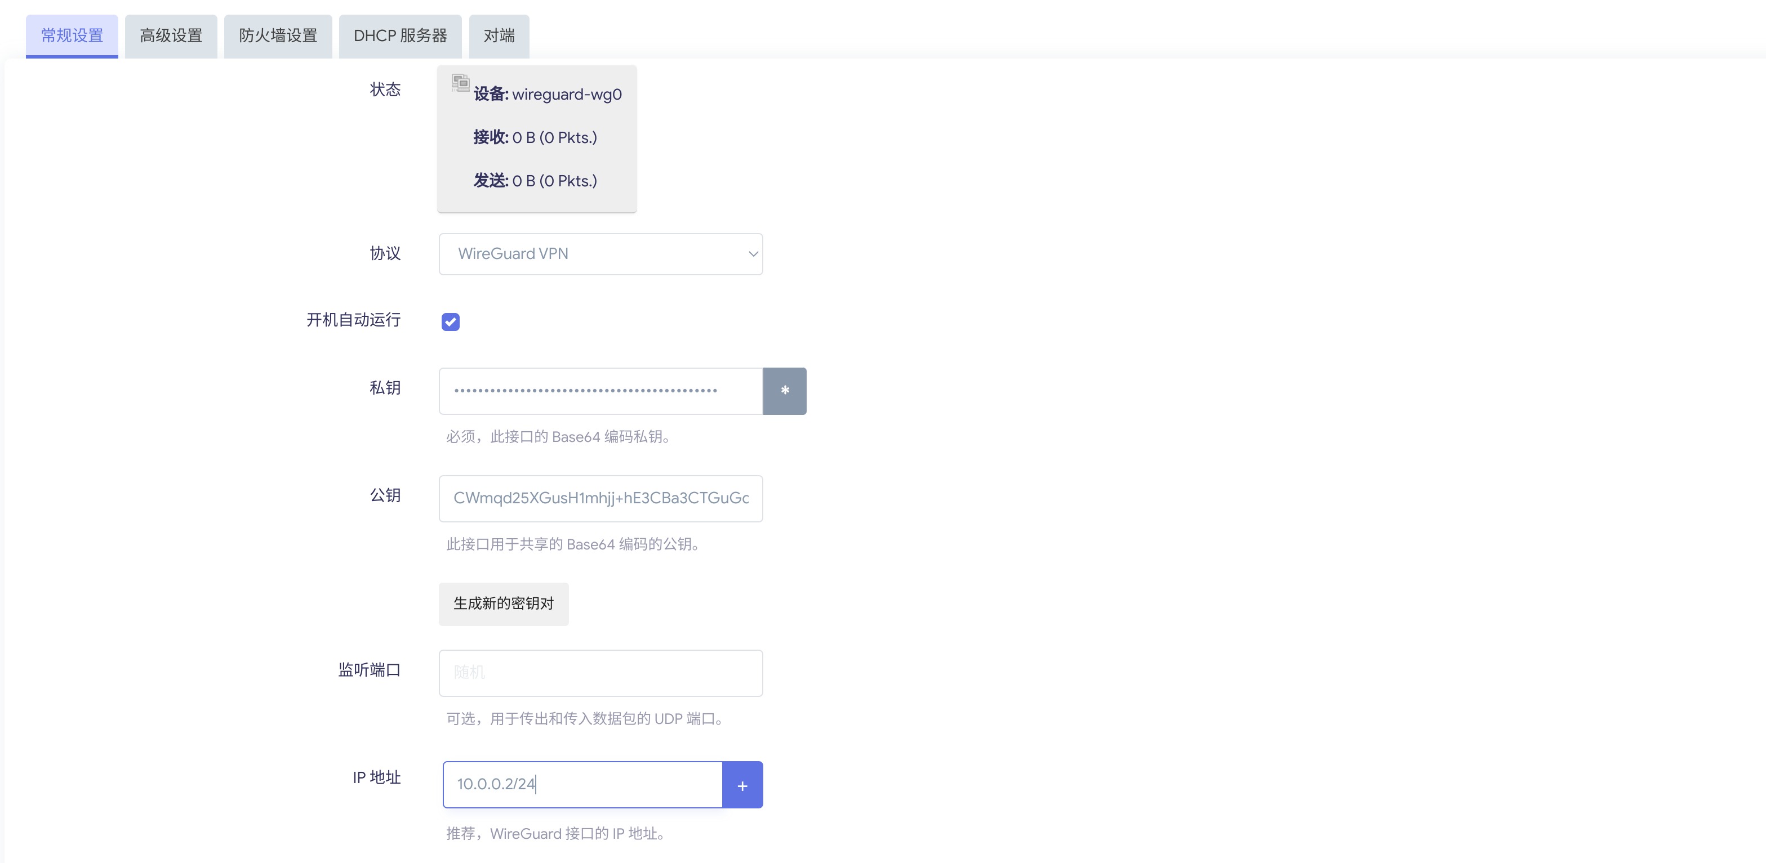1766x863 pixels.
Task: Click the 发送 traffic statistics line
Action: tap(535, 181)
